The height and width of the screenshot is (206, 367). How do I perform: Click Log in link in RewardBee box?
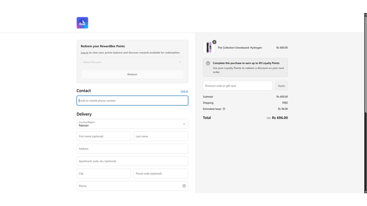point(84,53)
